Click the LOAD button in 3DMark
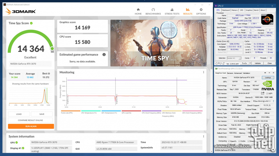The image size is (279, 156). [x=19, y=114]
